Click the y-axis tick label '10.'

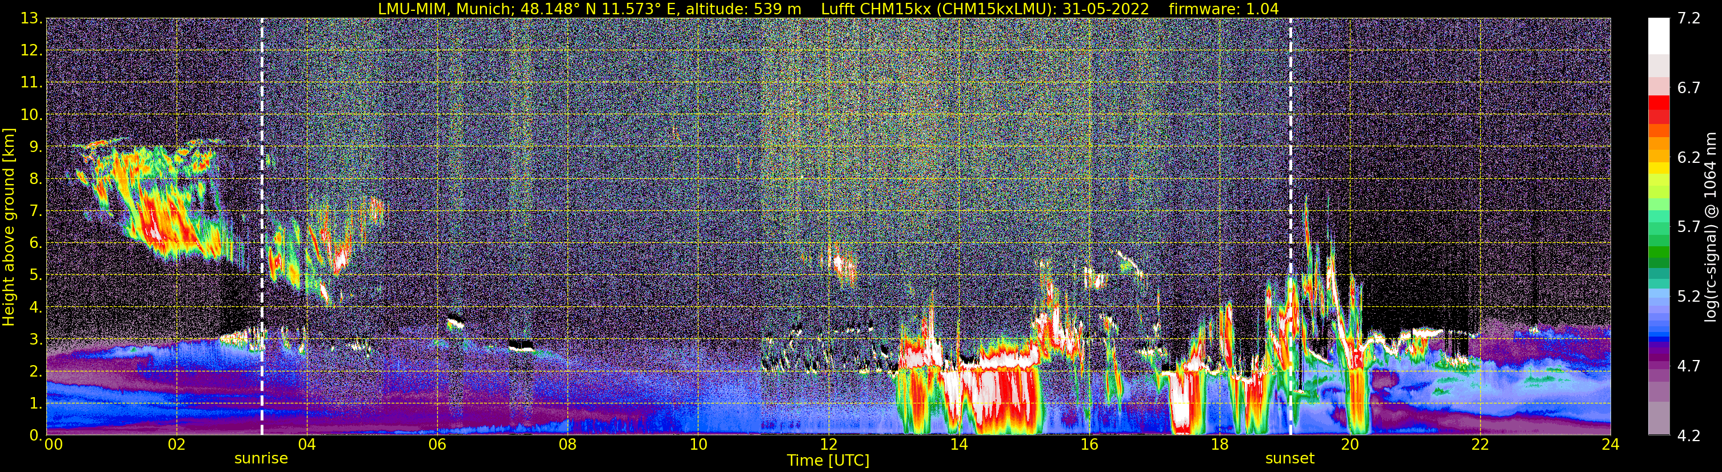pyautogui.click(x=31, y=114)
